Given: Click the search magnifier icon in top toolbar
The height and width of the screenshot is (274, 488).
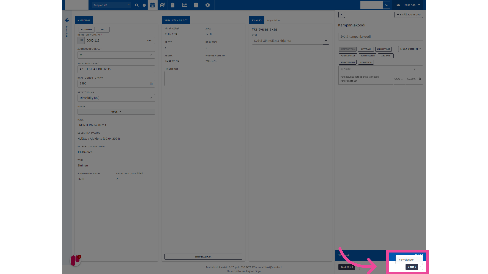Looking at the screenshot, I should pyautogui.click(x=137, y=5).
